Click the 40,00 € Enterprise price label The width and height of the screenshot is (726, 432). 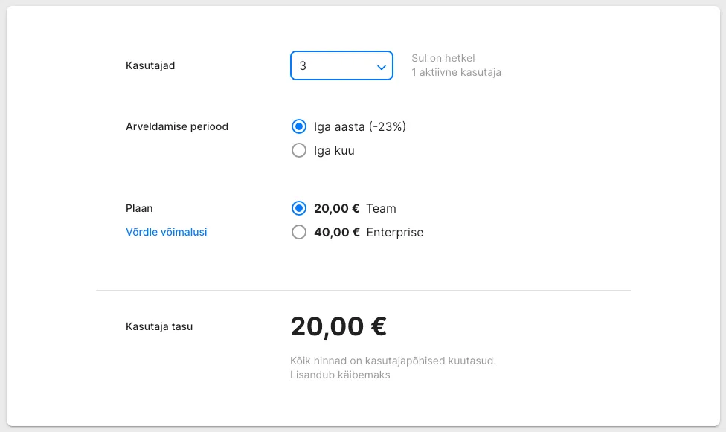point(336,232)
